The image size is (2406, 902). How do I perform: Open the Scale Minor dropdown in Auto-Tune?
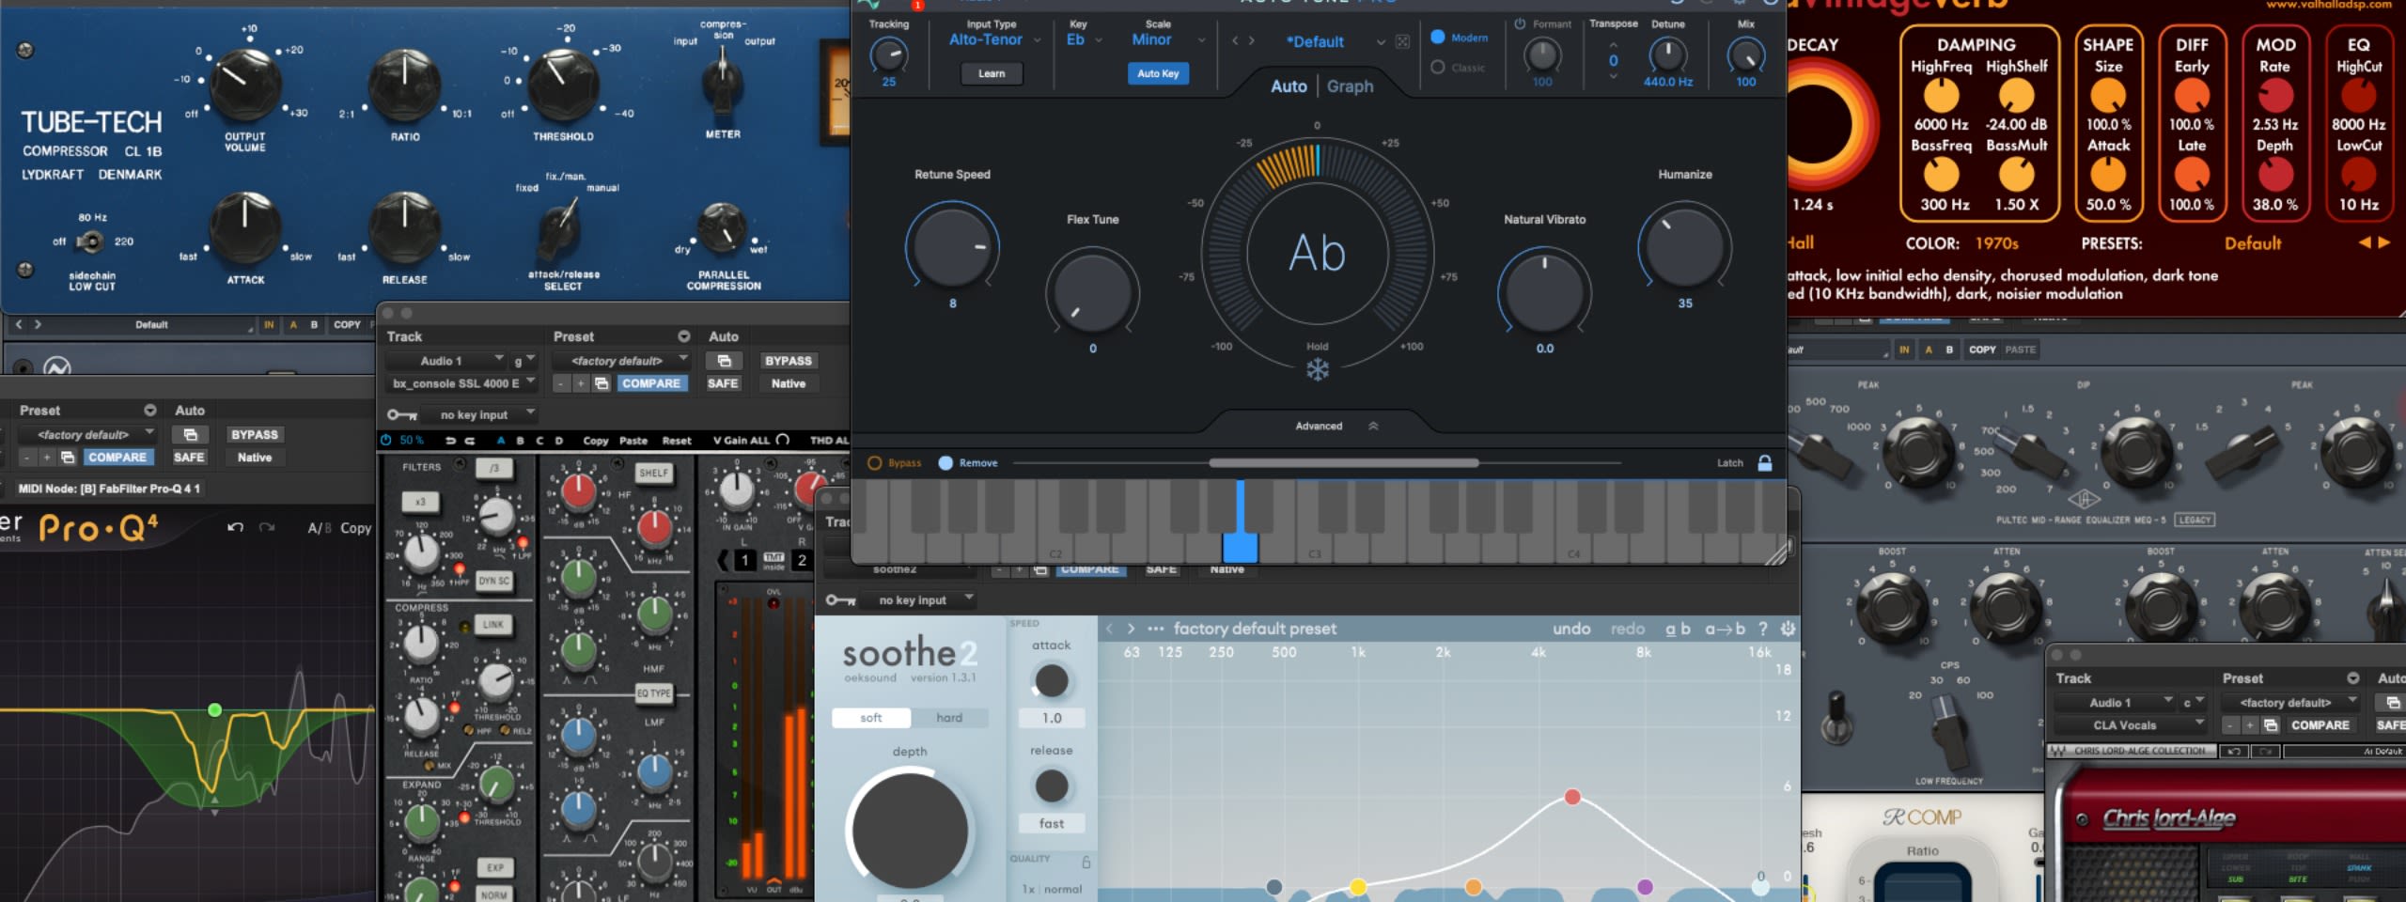click(x=1168, y=39)
